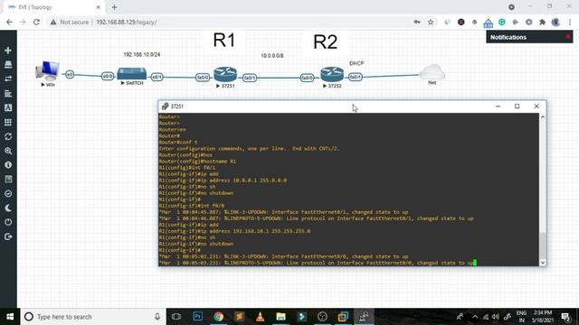Minimize the 37251 terminal window
The height and width of the screenshot is (325, 579).
pos(498,107)
